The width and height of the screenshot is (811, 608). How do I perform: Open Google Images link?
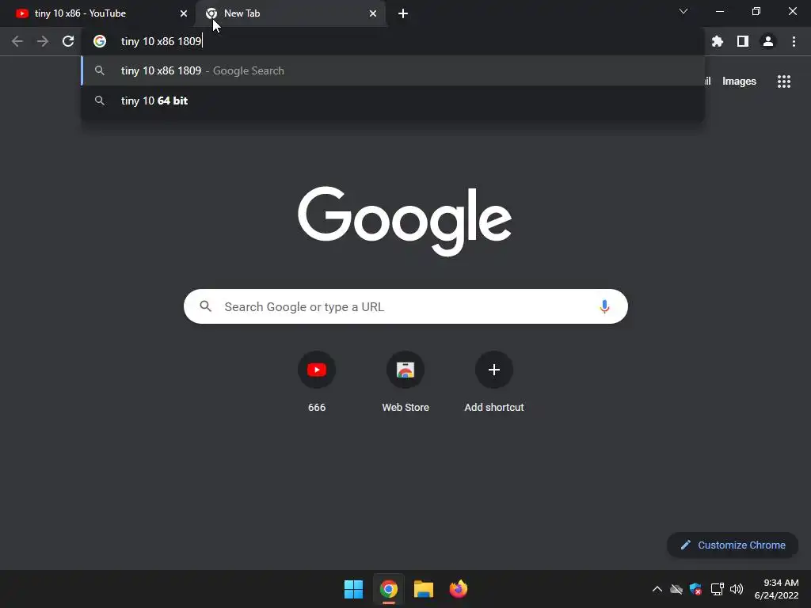739,82
